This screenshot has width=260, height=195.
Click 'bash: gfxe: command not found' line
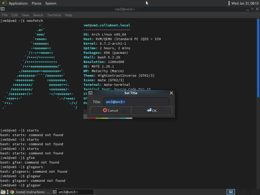30,162
